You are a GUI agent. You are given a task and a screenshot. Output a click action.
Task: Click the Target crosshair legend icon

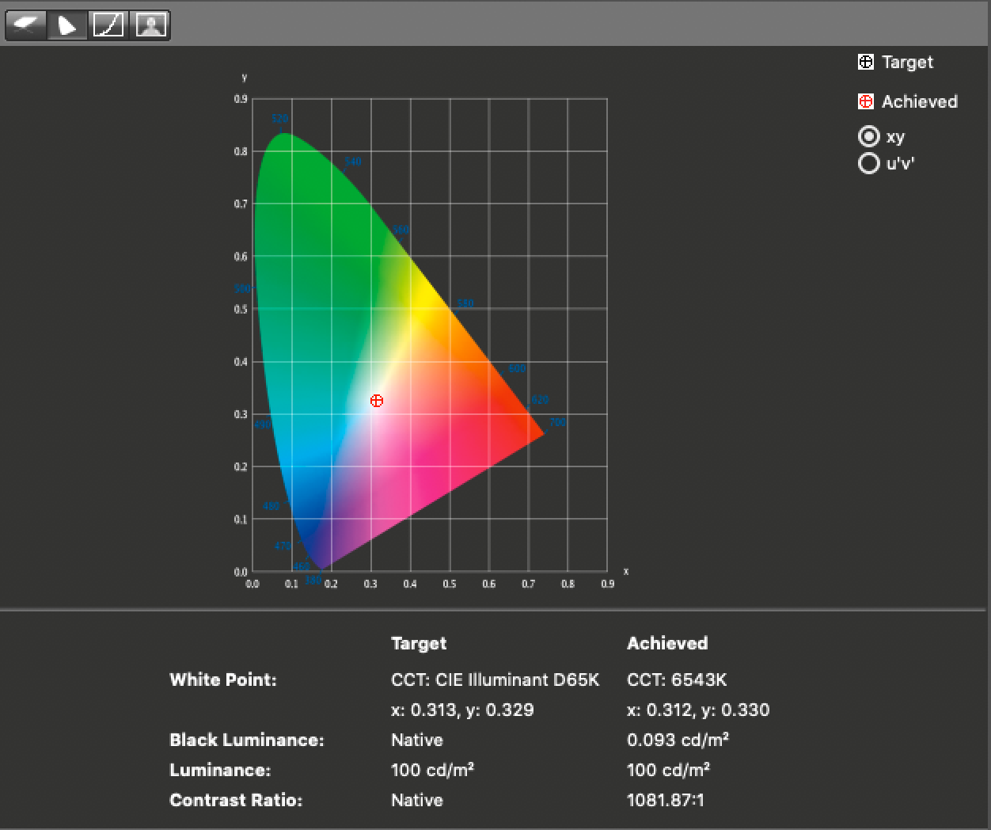click(866, 62)
